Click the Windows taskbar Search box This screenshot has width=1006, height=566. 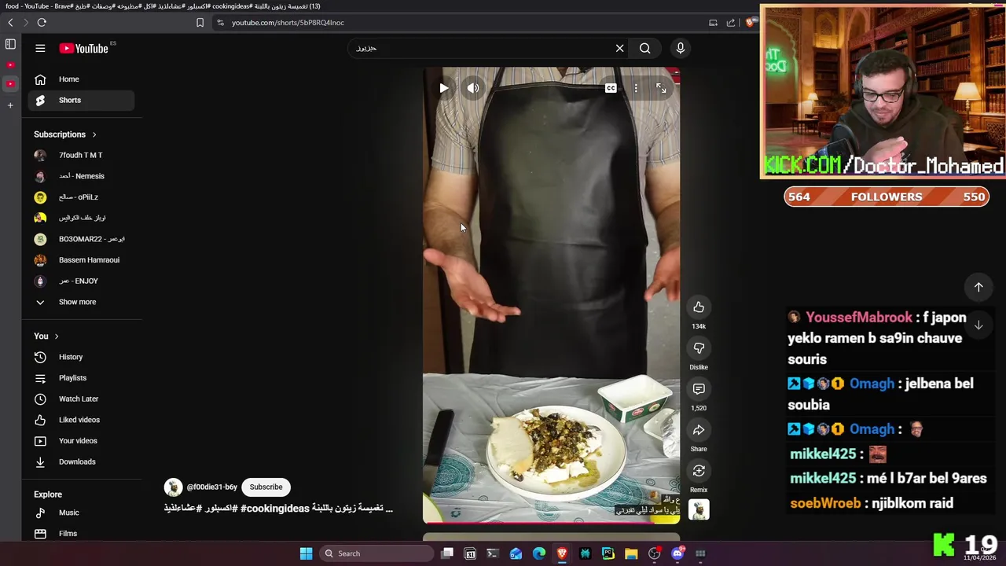click(x=377, y=553)
